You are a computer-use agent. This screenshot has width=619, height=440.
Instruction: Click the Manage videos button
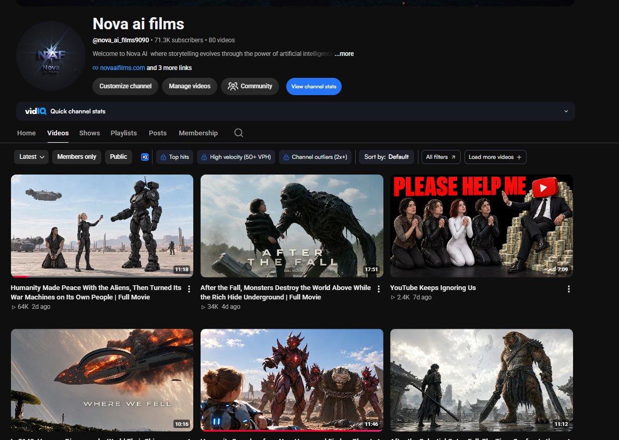pyautogui.click(x=190, y=86)
